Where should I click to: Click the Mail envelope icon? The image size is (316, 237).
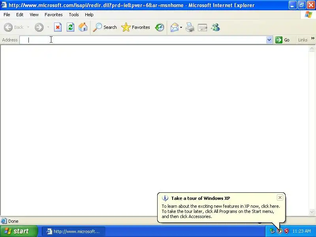point(175,27)
